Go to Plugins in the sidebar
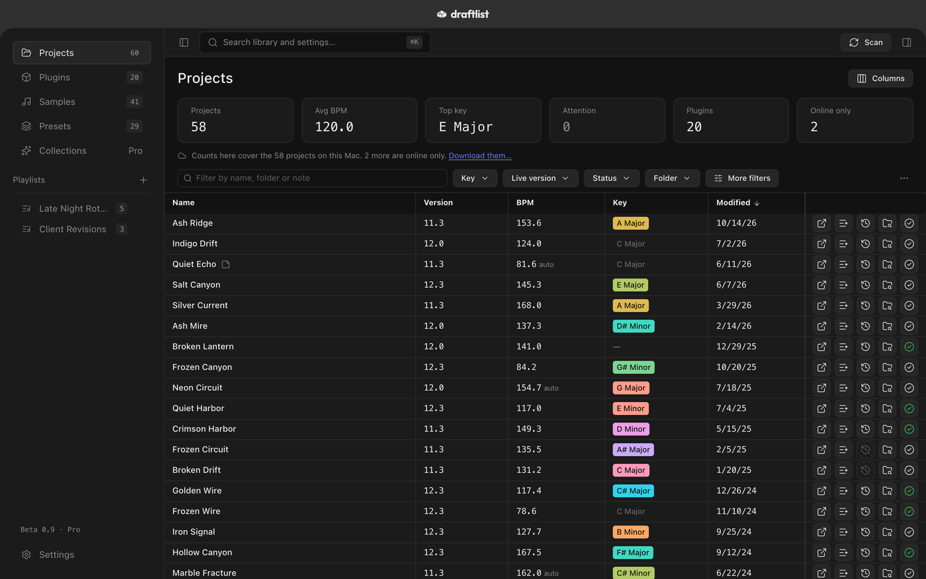The image size is (926, 579). [x=82, y=77]
